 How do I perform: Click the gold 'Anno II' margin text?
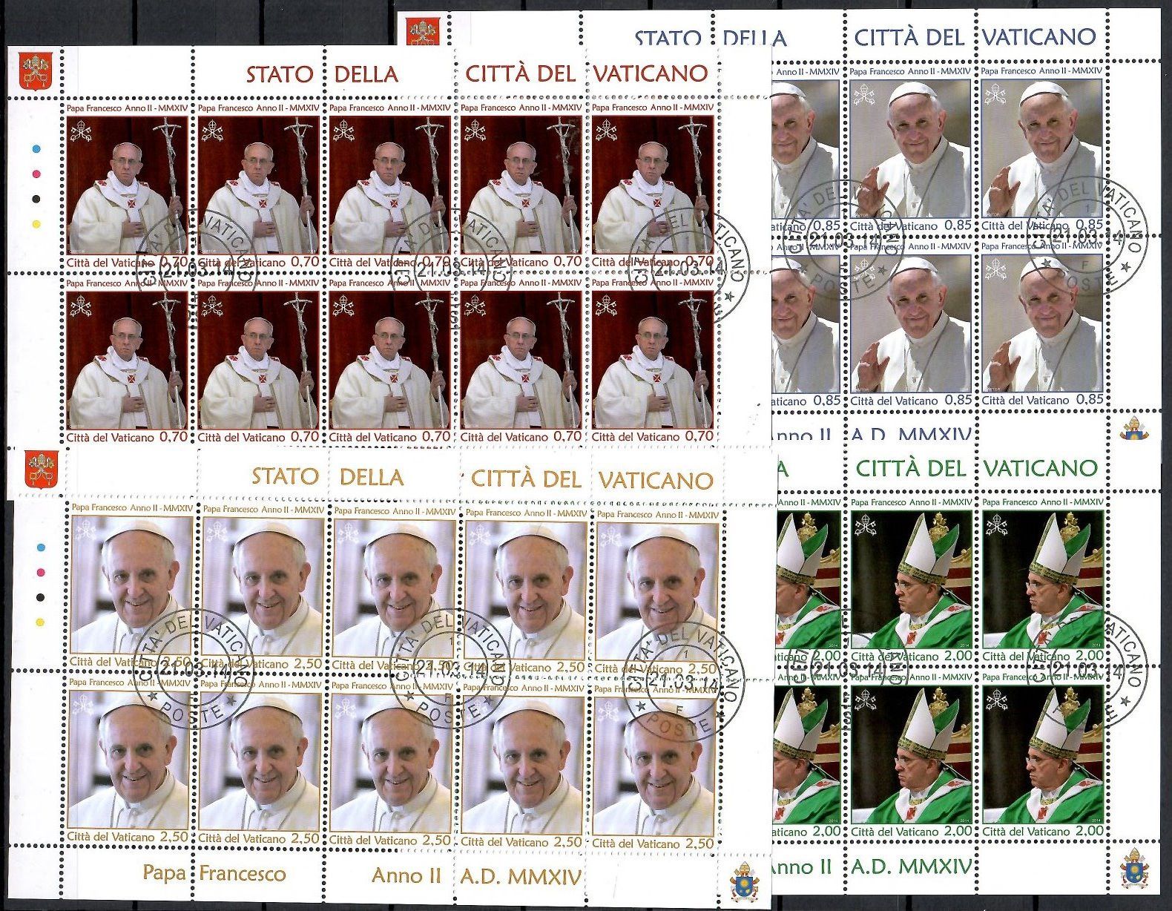(x=406, y=875)
